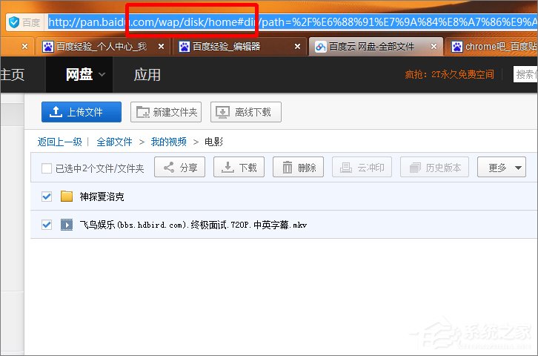Toggle the select-all checkbox
The width and height of the screenshot is (538, 356).
click(47, 168)
